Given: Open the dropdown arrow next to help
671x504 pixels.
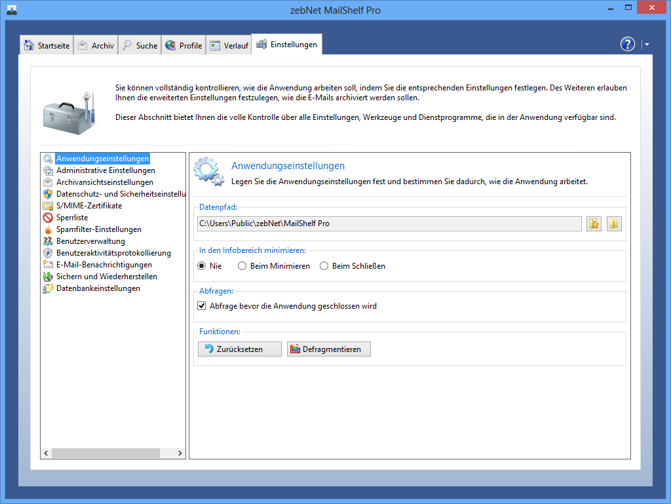Looking at the screenshot, I should click(647, 45).
